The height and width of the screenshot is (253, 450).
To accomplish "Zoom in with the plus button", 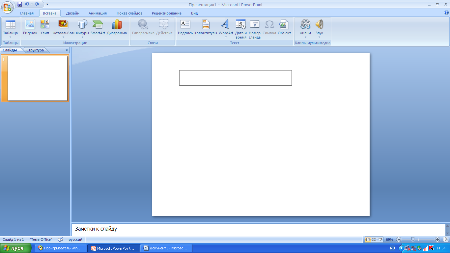I will pyautogui.click(x=437, y=239).
